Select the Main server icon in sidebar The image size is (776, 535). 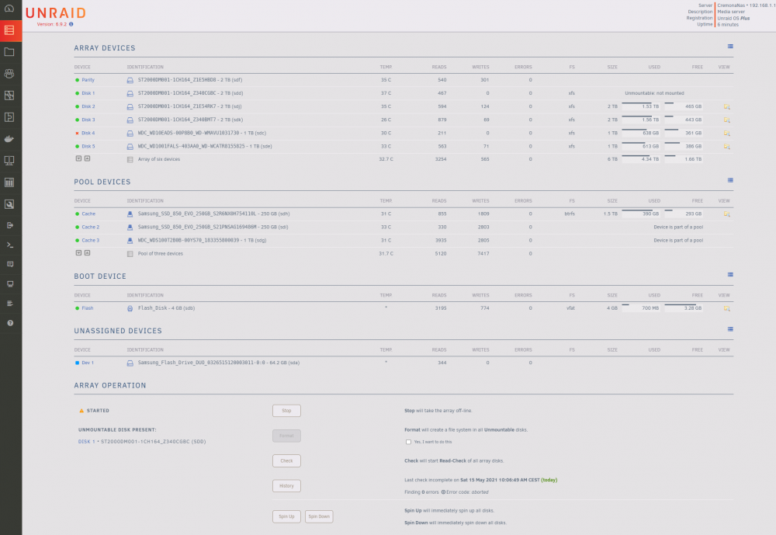point(9,30)
